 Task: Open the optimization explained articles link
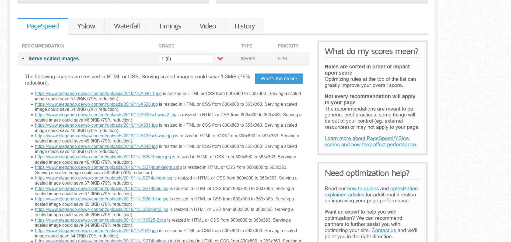371,192
